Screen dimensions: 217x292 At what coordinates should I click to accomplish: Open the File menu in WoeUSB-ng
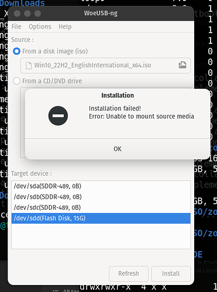click(16, 26)
